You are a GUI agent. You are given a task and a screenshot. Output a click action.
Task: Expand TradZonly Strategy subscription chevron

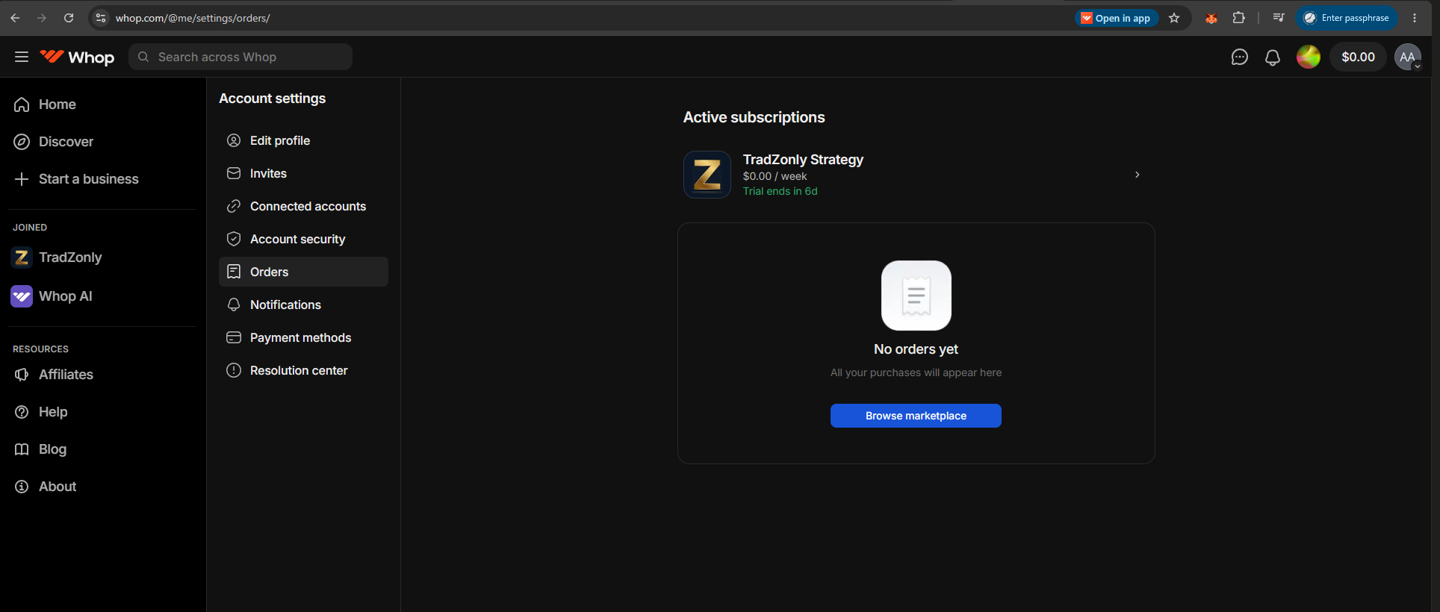tap(1138, 175)
